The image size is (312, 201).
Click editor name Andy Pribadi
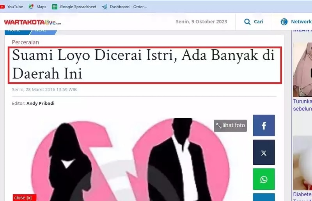pos(41,103)
